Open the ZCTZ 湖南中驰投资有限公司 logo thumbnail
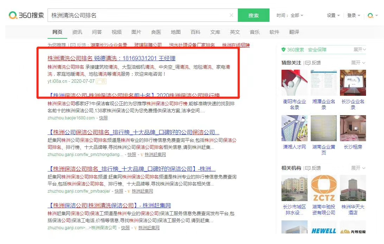384x244 pixels. [x=324, y=188]
